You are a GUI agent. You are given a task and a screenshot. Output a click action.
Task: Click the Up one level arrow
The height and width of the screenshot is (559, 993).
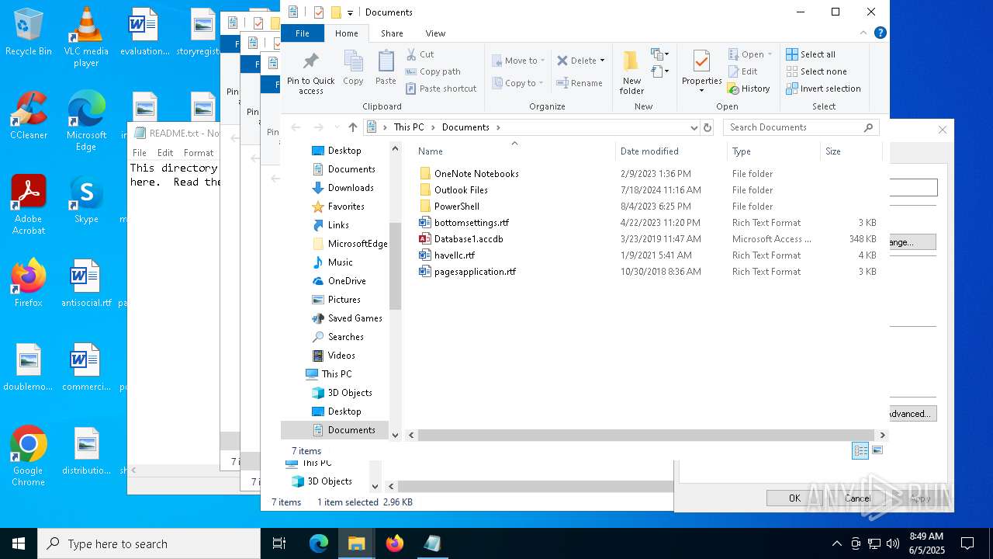[353, 127]
